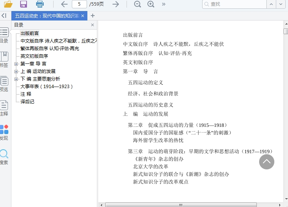Screen dimensions: 288x207
Task: Open the 书签 bookmarks sidebar icon
Action: pos(4,60)
